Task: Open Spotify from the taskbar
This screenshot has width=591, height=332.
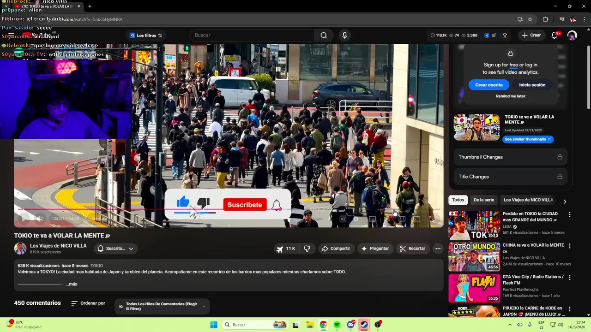Action: 337,325
